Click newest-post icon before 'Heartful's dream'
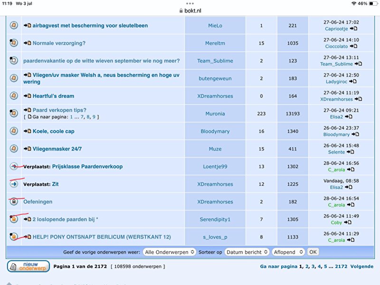 27,96
